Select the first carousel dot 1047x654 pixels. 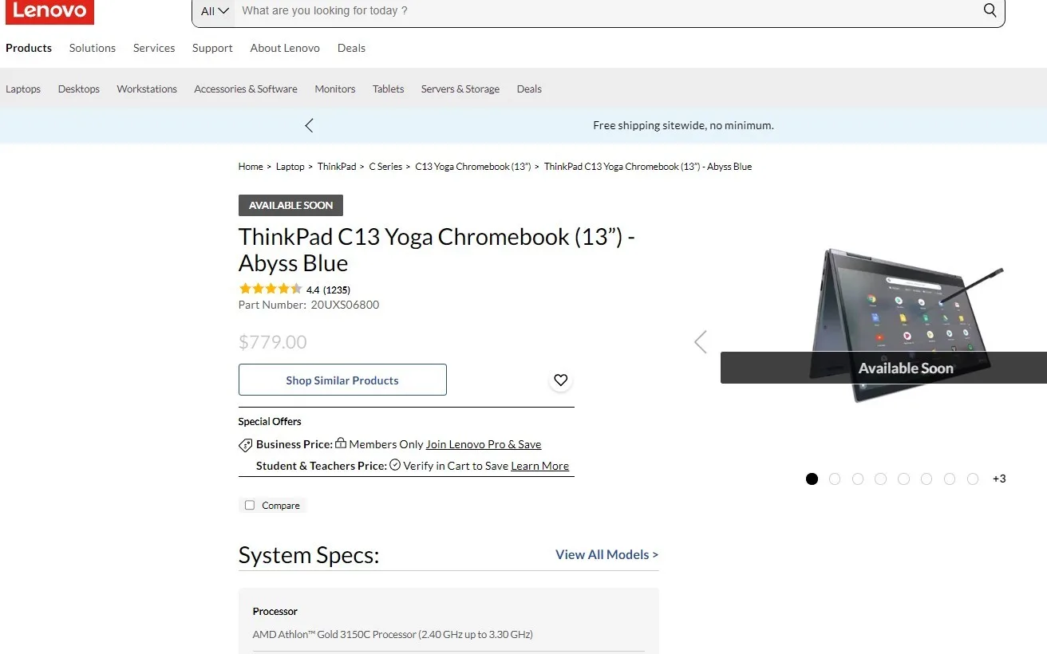click(x=812, y=479)
